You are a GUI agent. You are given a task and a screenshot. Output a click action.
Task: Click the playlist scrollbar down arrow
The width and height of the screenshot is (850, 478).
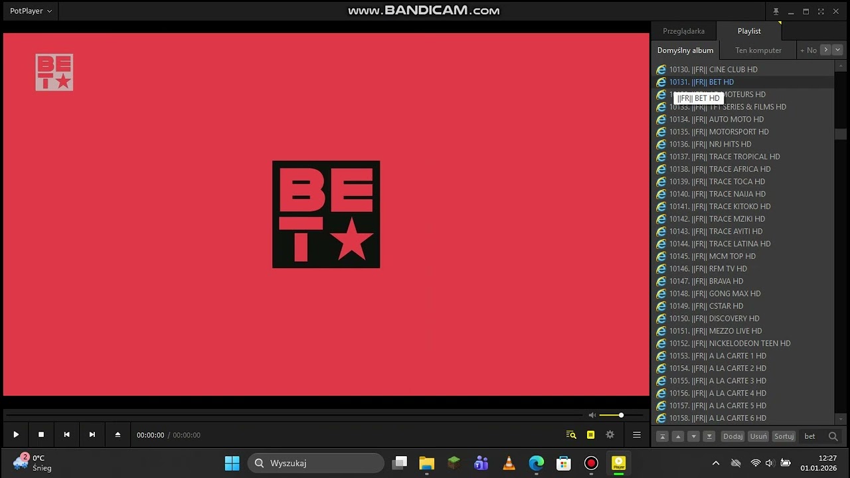point(840,420)
